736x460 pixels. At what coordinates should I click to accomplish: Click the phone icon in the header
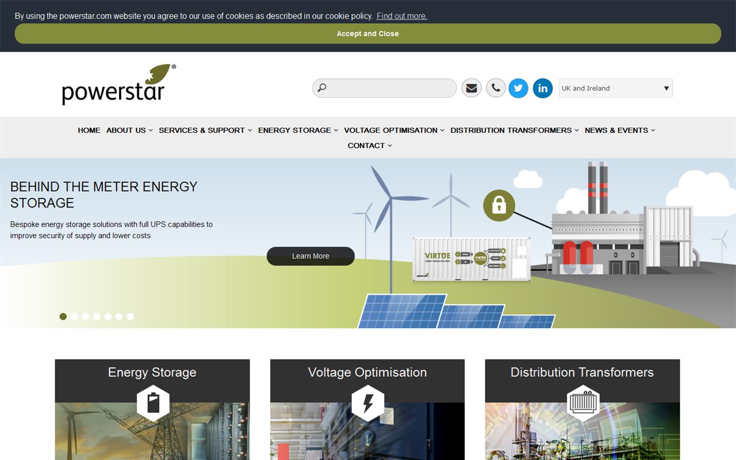(x=495, y=88)
